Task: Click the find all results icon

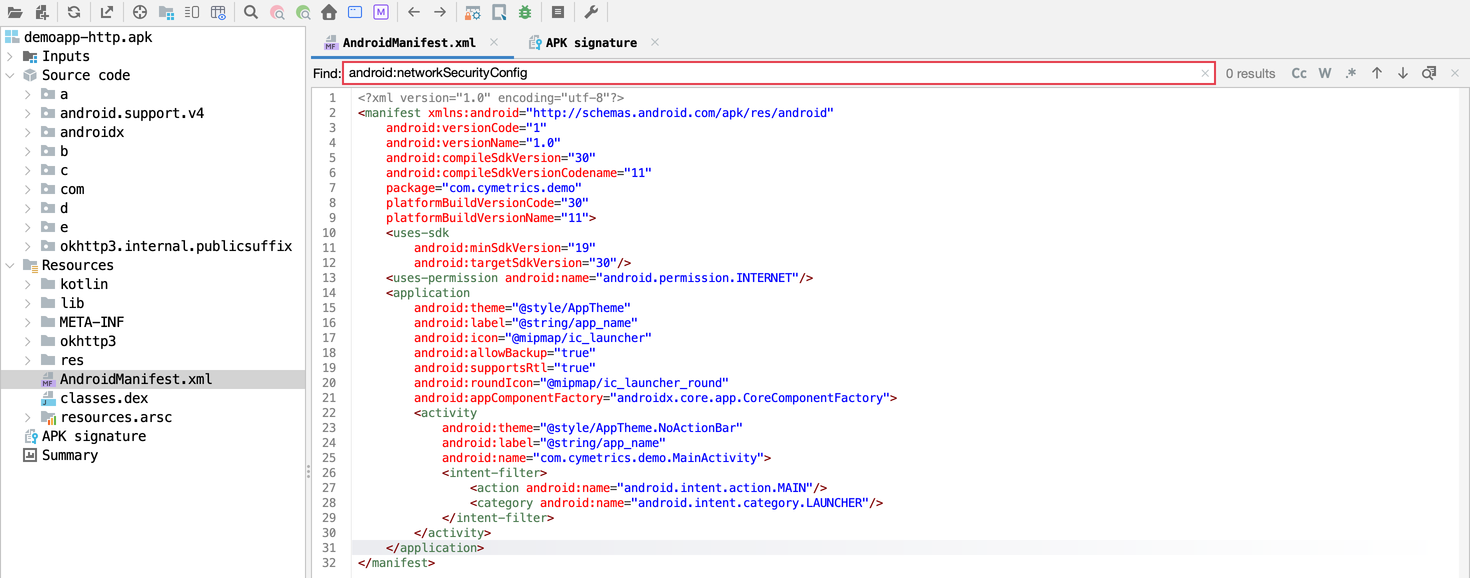Action: (x=1429, y=73)
